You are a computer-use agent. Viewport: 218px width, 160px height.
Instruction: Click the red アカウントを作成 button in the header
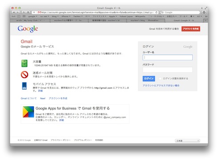click(x=191, y=29)
